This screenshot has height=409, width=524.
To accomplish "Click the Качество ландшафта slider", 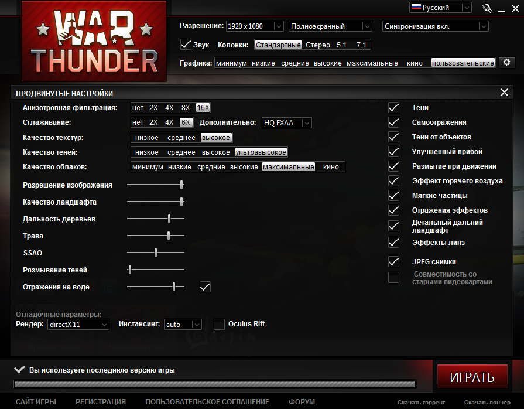I will pos(156,202).
